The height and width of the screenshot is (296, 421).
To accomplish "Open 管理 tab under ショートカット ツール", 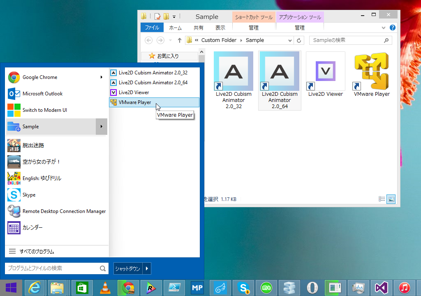I will pyautogui.click(x=254, y=28).
